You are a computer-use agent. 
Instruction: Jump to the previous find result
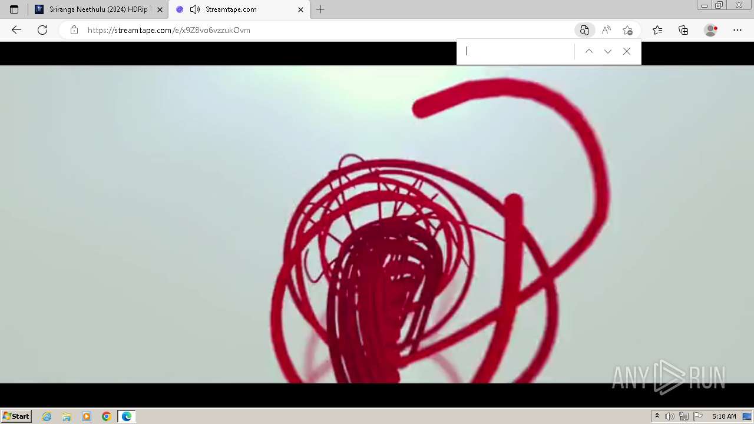pyautogui.click(x=588, y=51)
